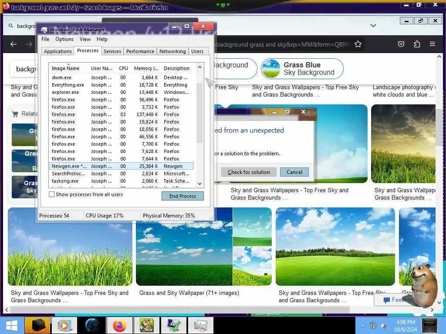The height and width of the screenshot is (334, 446).
Task: Open Grass and Sky Wallpaper (71+ images) thumbnail
Action: tap(204, 247)
